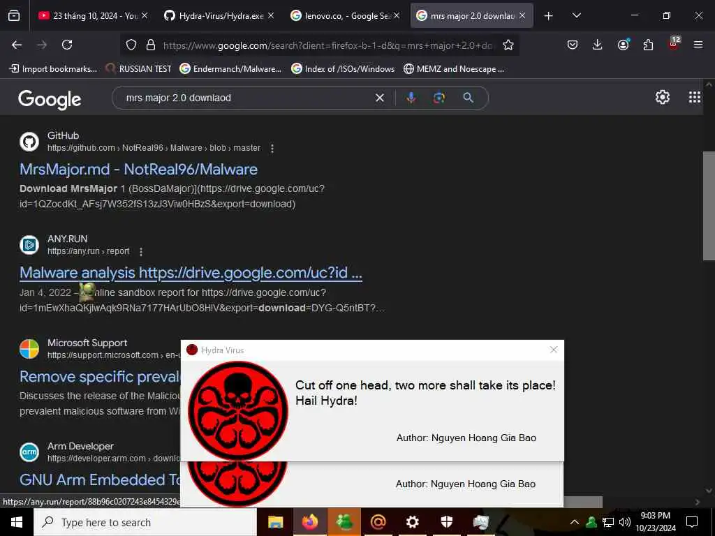Open Index of /ISOs/Windows bookmark
The width and height of the screenshot is (715, 536).
(x=343, y=69)
